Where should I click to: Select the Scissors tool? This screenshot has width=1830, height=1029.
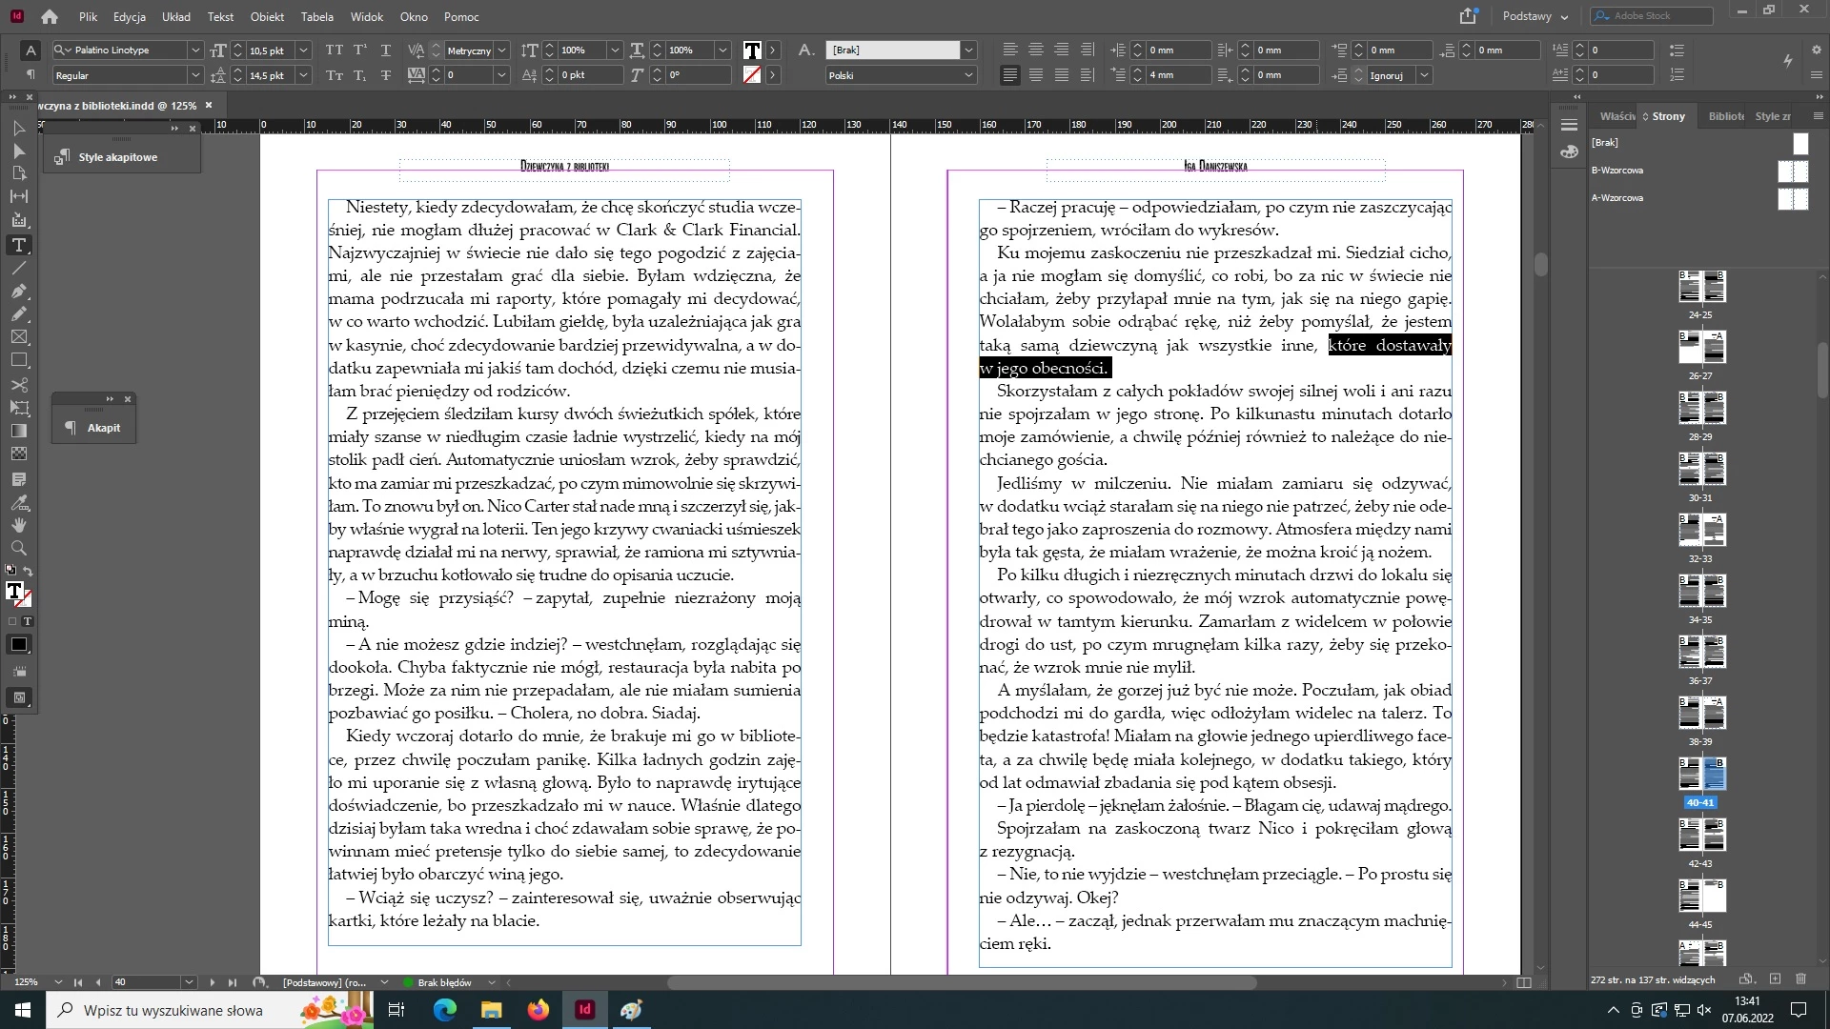[18, 385]
